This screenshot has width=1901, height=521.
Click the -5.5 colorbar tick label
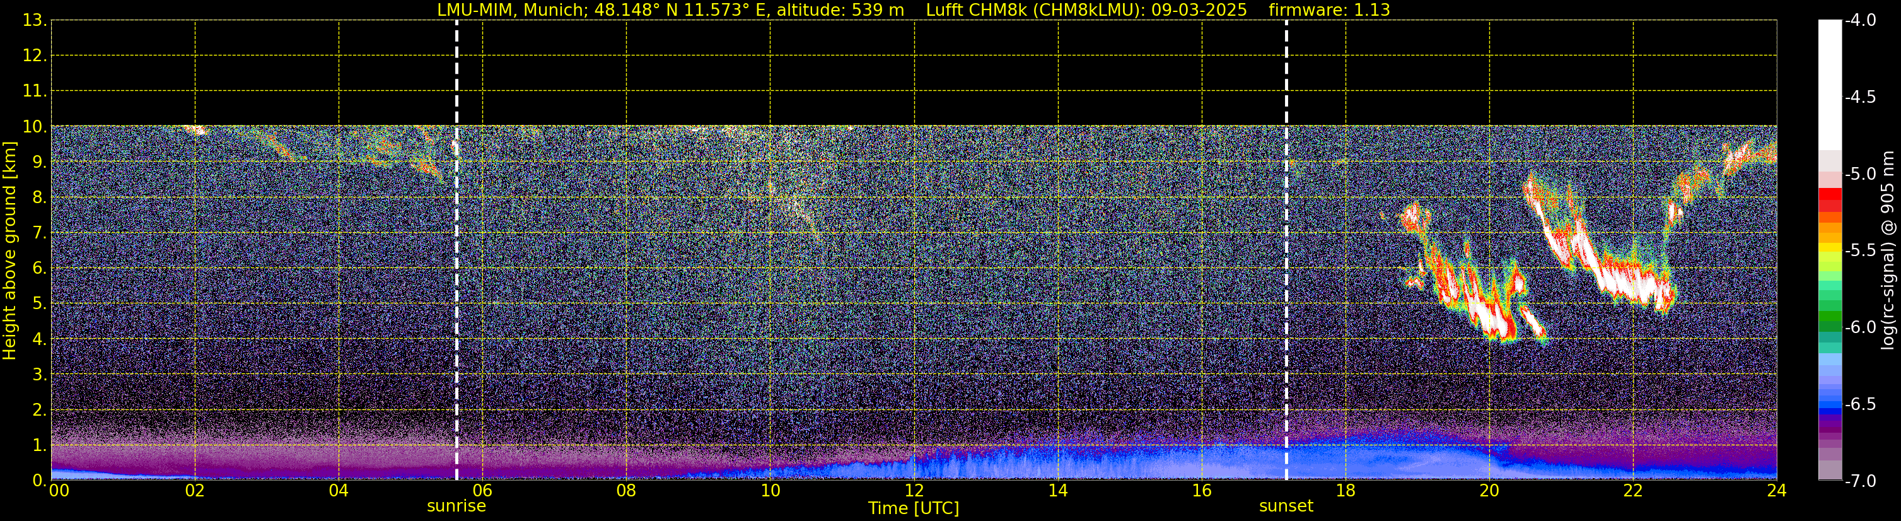(1859, 251)
